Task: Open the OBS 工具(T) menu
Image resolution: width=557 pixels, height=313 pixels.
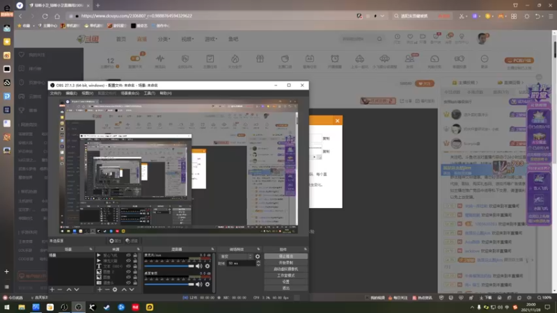Action: click(x=150, y=93)
